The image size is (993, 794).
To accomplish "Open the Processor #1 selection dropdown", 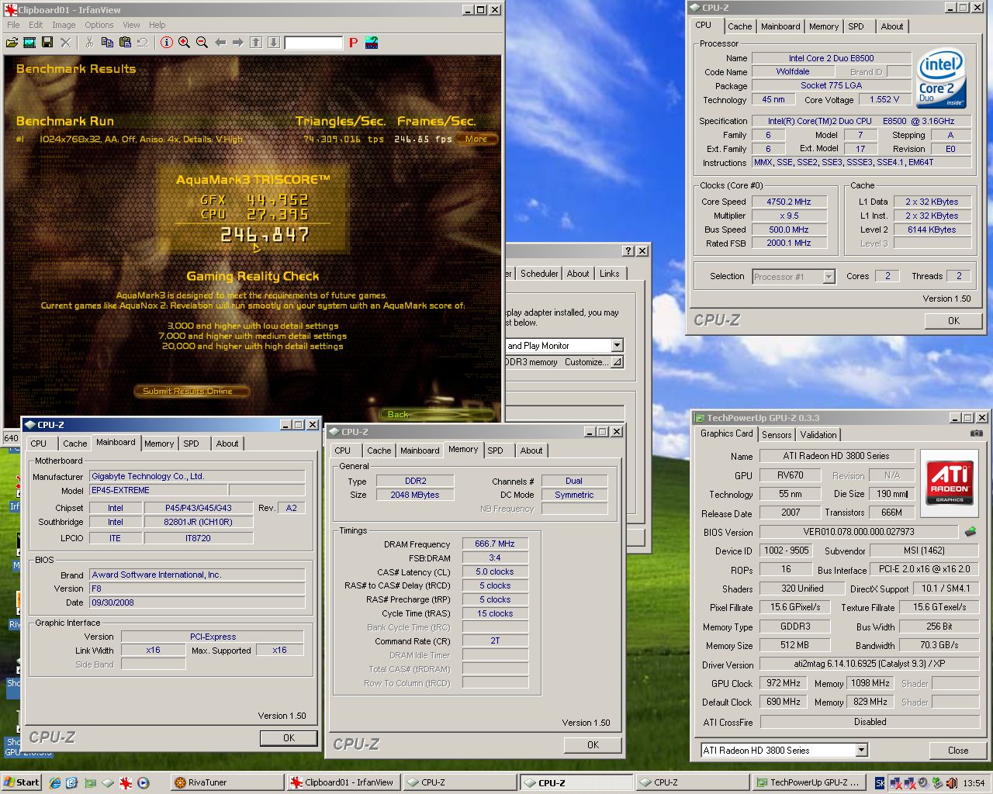I will [829, 276].
